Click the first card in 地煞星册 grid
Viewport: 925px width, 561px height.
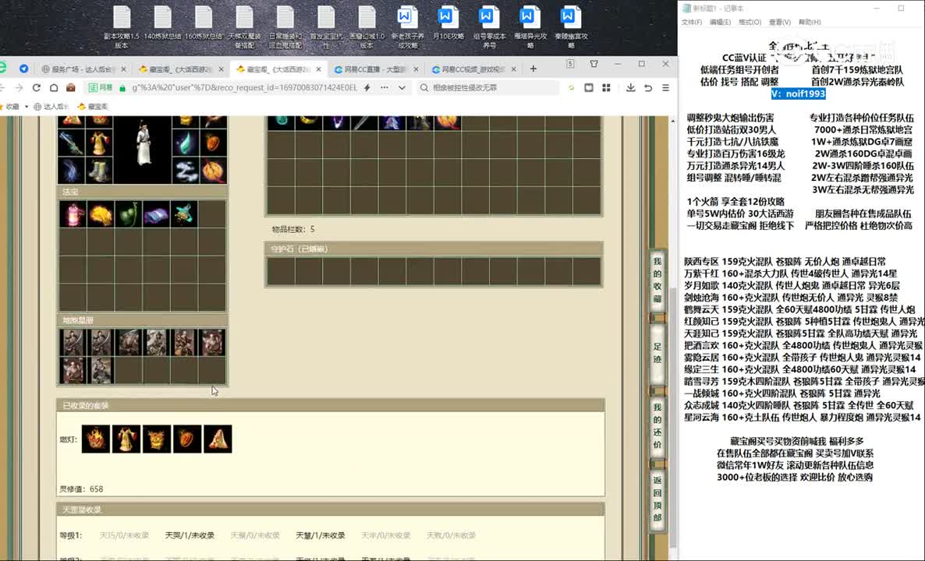point(73,342)
